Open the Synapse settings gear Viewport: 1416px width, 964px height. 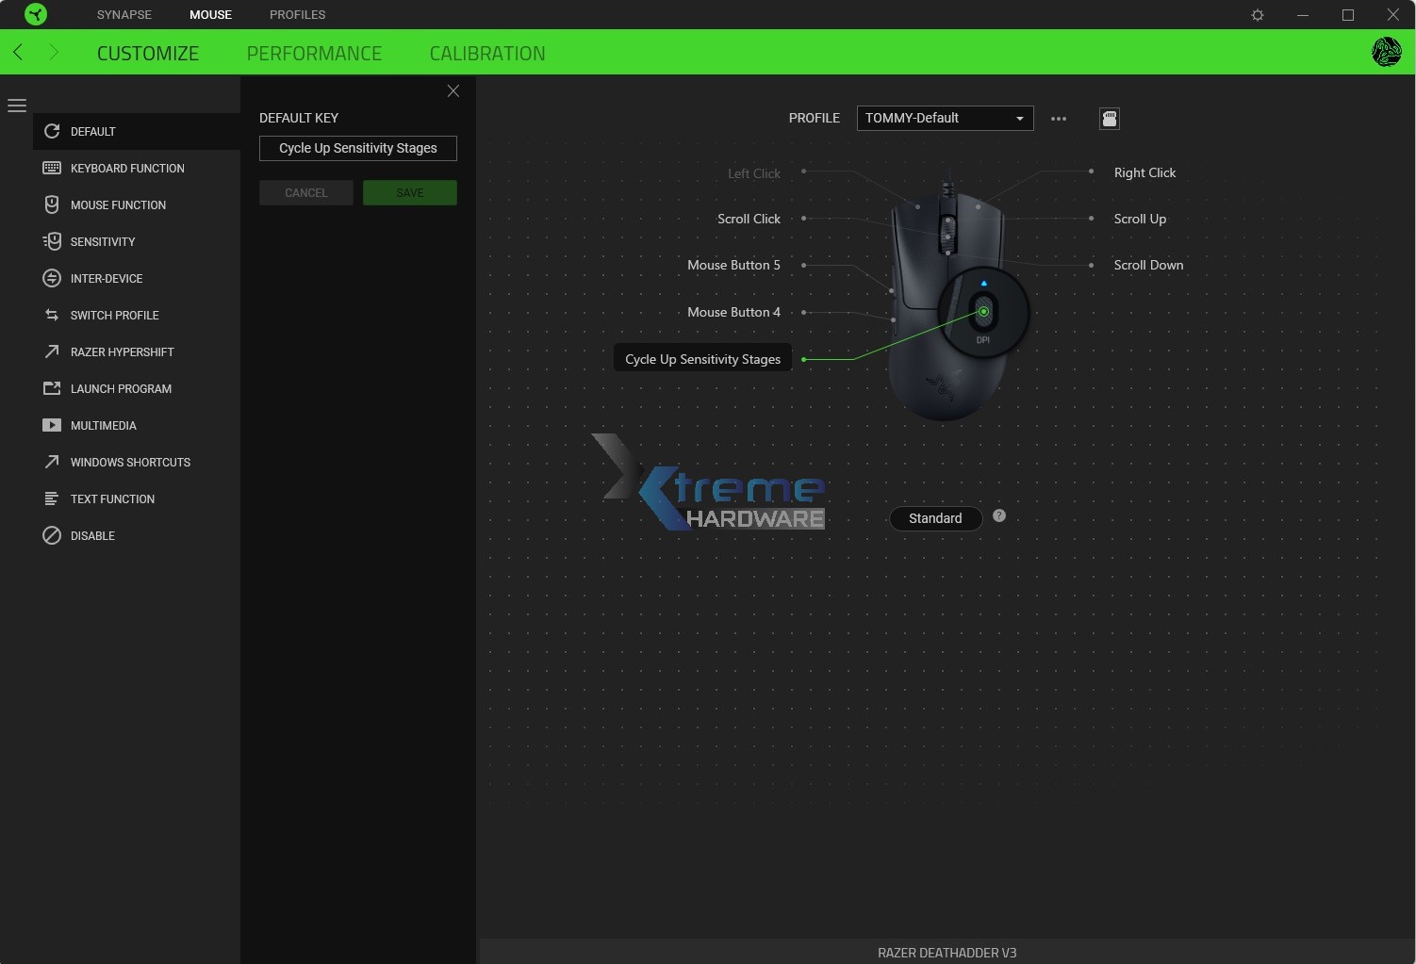click(x=1258, y=14)
